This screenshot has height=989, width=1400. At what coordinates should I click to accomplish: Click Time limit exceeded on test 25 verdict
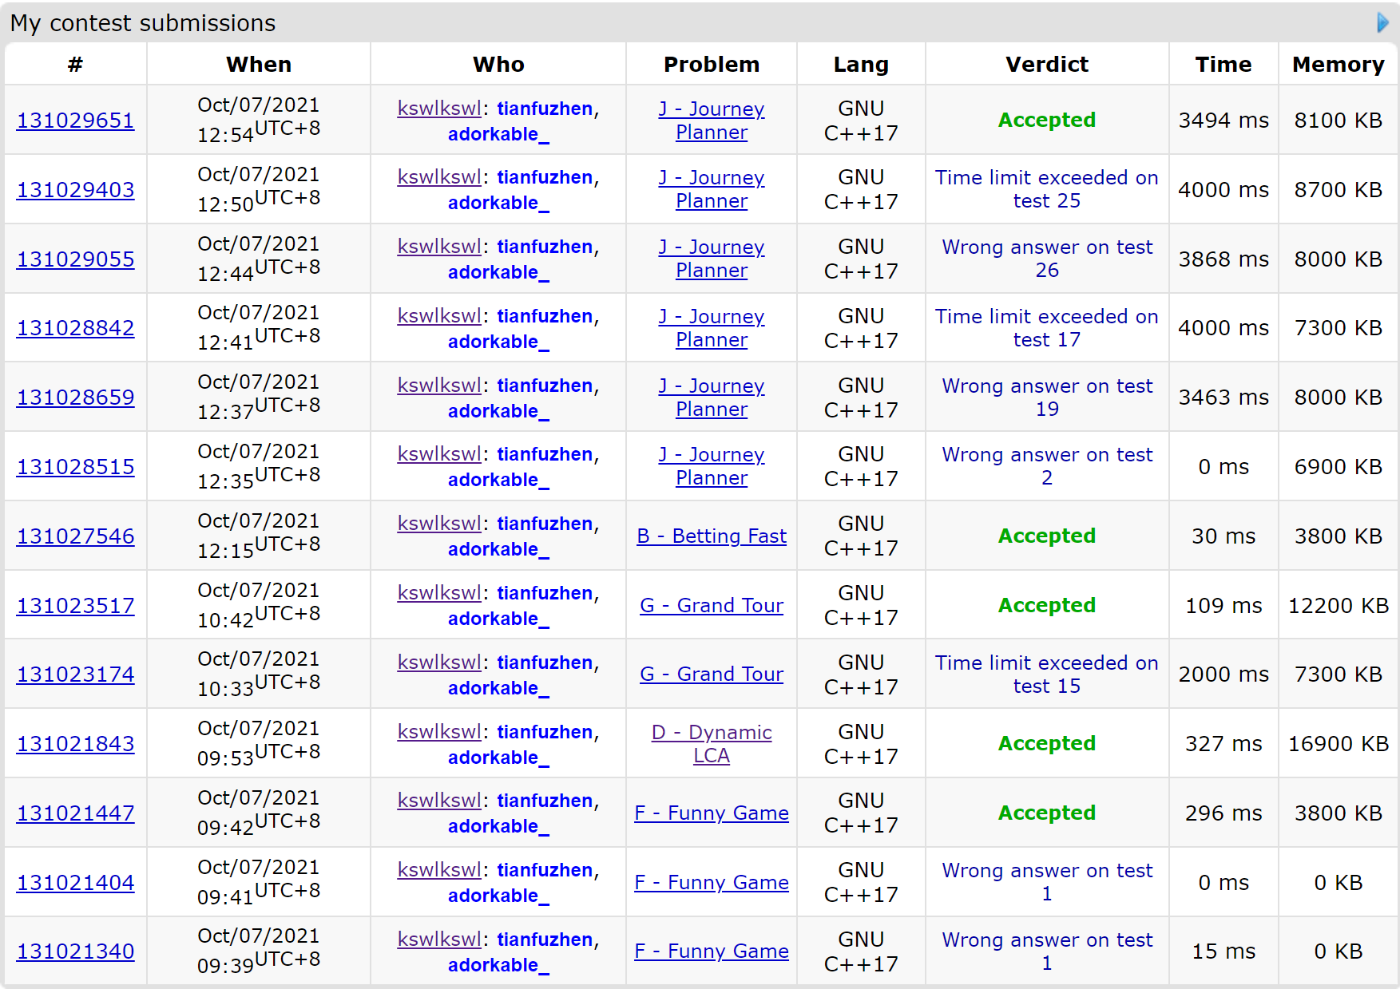(x=1046, y=189)
